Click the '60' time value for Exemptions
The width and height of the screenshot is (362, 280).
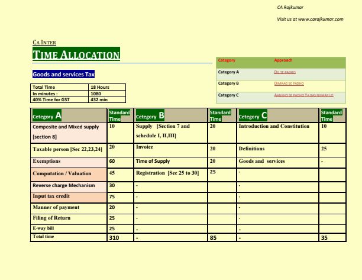coord(120,163)
